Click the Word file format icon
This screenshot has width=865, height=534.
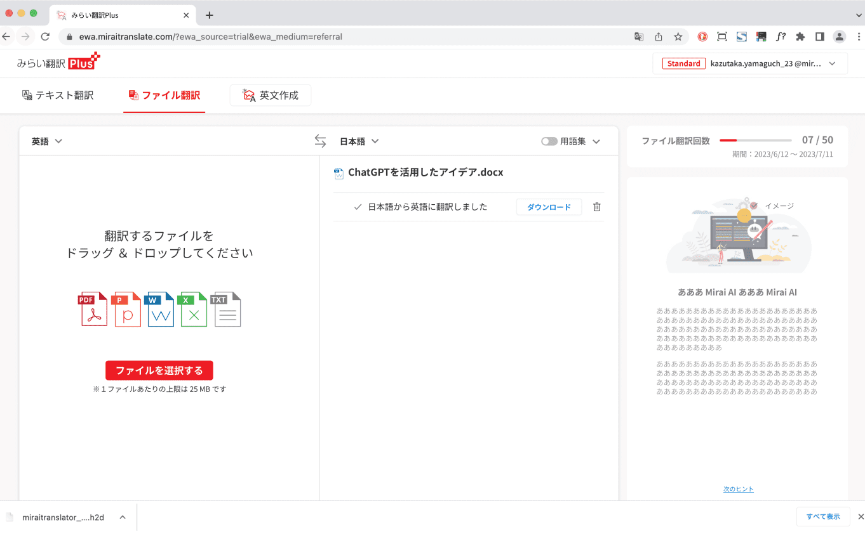click(160, 309)
